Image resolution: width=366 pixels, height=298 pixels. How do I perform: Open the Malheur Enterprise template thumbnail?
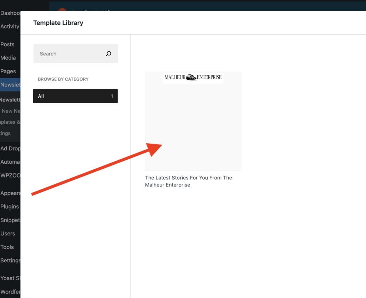[x=193, y=121]
